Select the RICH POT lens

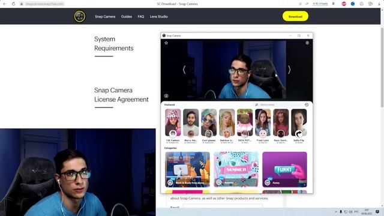pos(245,122)
